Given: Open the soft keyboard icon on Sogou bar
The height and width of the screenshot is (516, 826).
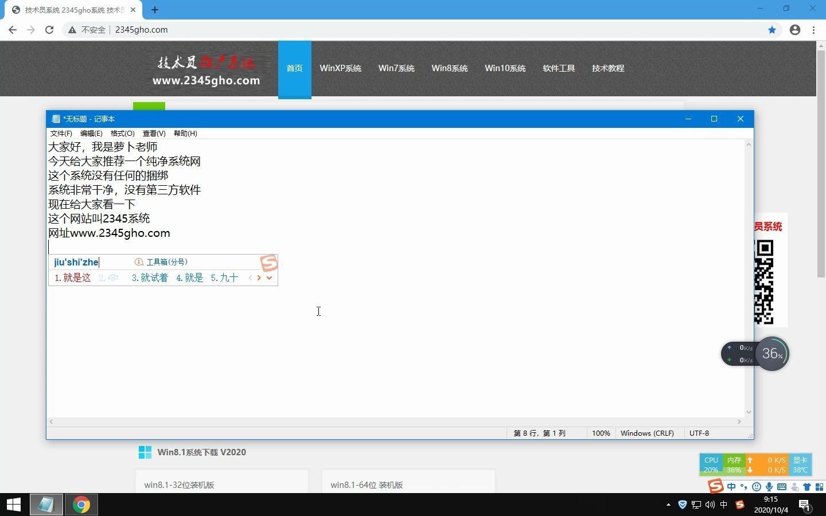Looking at the screenshot, I should pyautogui.click(x=782, y=487).
